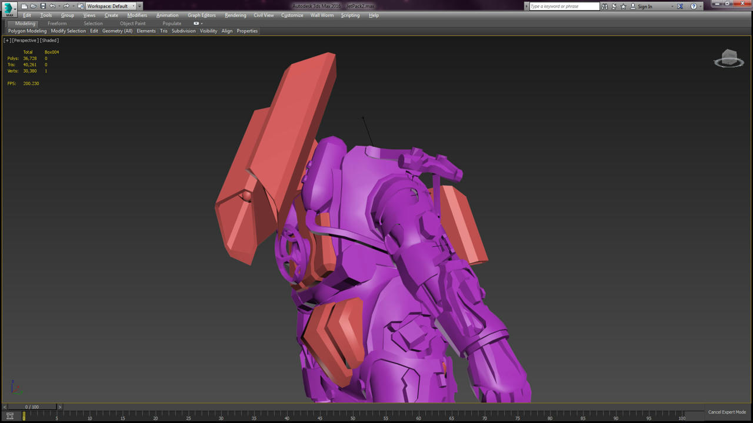Click the Sign In link

click(645, 6)
